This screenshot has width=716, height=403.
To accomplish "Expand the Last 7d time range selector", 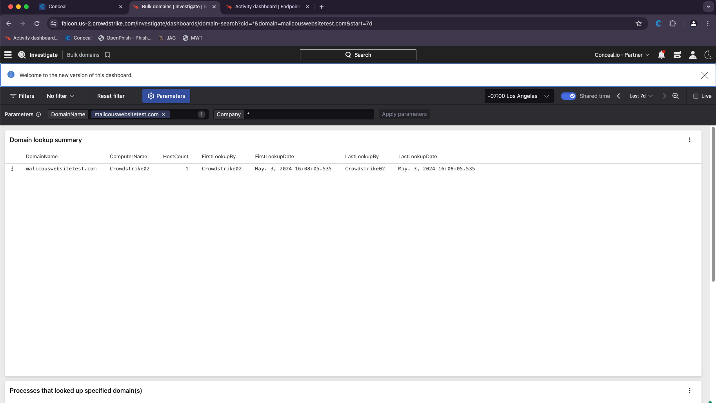I will pyautogui.click(x=641, y=96).
